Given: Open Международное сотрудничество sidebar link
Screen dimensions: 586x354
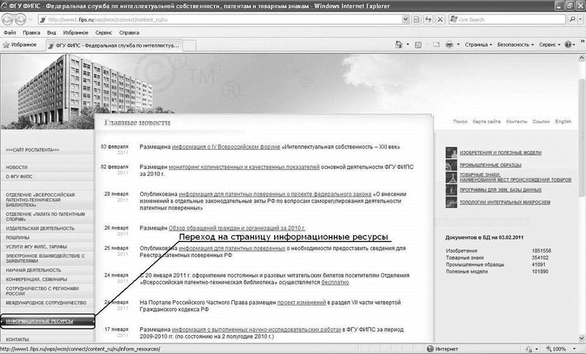Looking at the screenshot, I should 46,303.
